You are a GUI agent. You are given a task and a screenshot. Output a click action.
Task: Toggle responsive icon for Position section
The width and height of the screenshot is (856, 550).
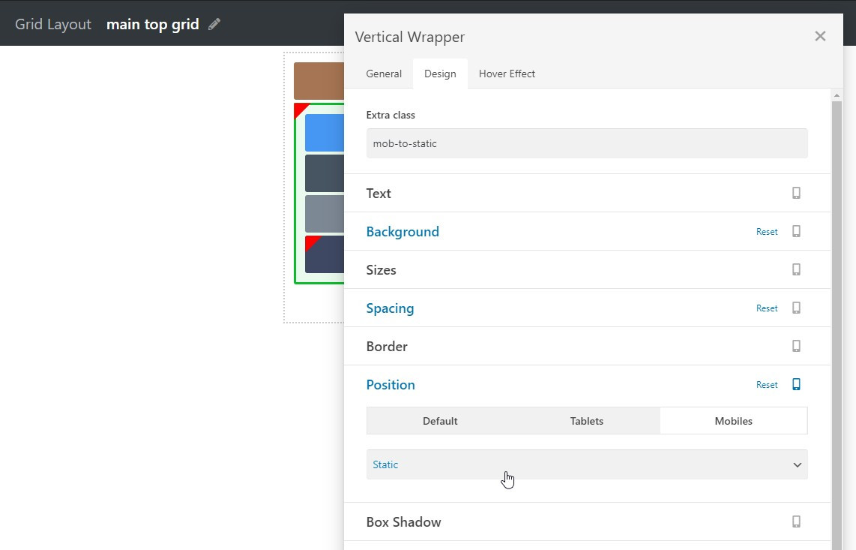coord(797,384)
